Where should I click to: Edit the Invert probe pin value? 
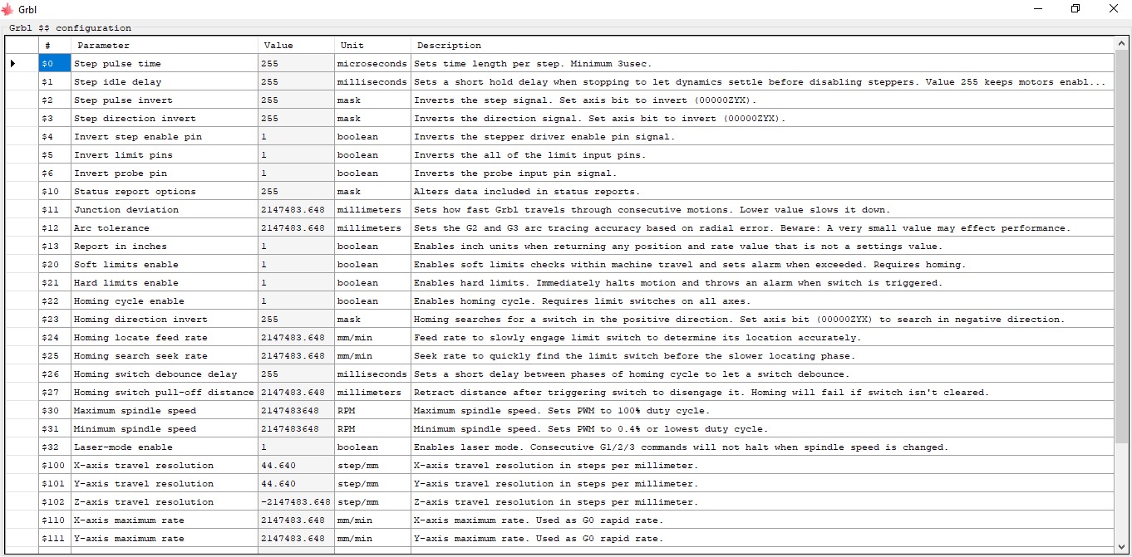[x=296, y=173]
